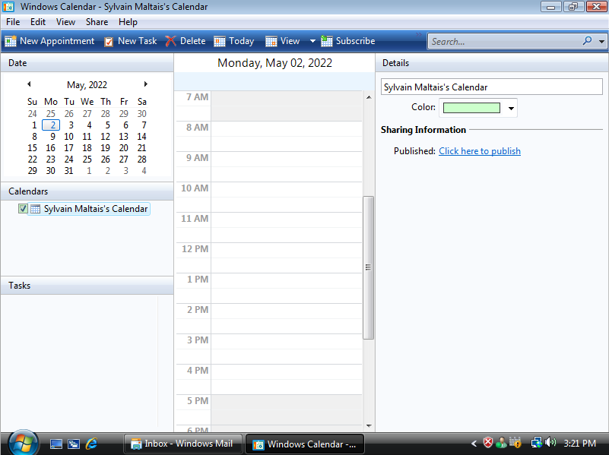Click the search magnifier icon

click(x=587, y=41)
